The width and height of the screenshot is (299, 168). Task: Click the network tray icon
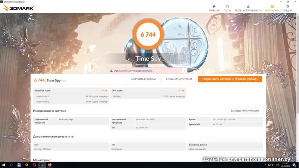[269, 165]
